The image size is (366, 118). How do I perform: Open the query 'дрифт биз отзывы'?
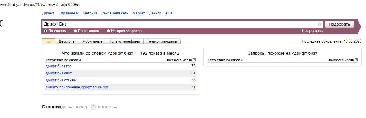[61, 80]
